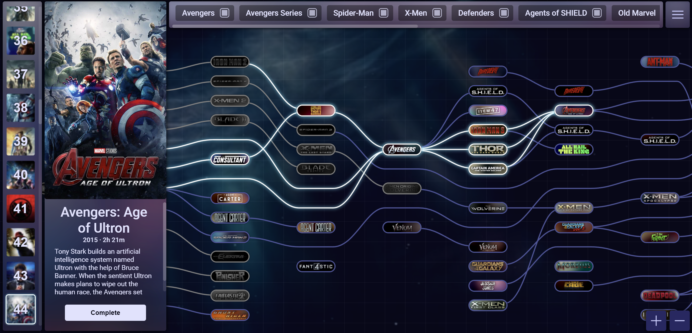This screenshot has height=333, width=692.
Task: Toggle the Defenders filter checkbox
Action: tap(504, 13)
